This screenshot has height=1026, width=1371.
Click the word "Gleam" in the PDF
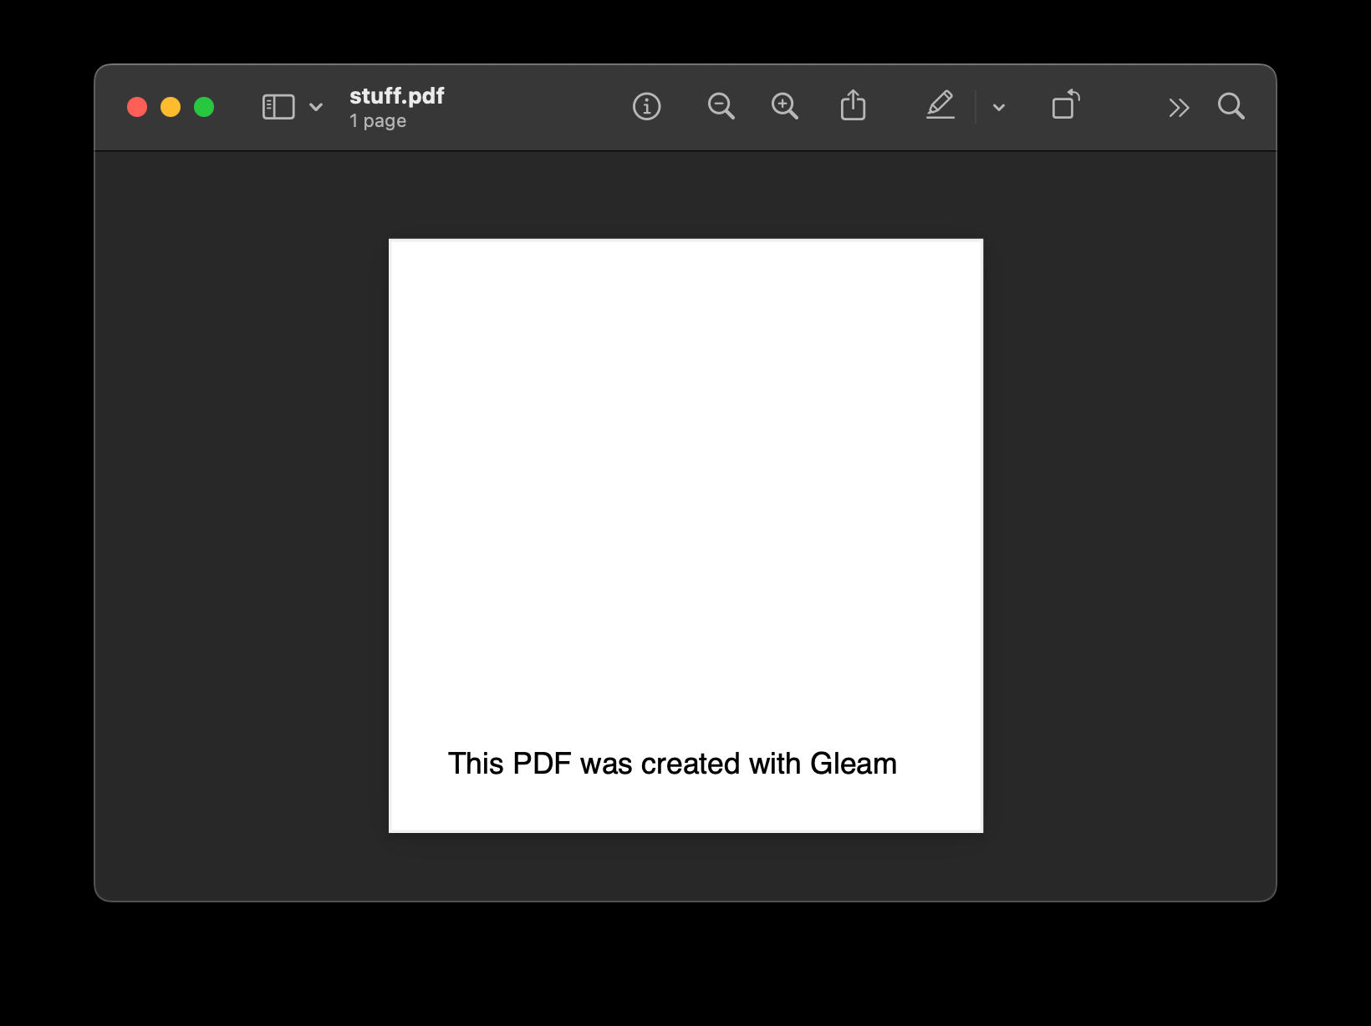pyautogui.click(x=853, y=764)
